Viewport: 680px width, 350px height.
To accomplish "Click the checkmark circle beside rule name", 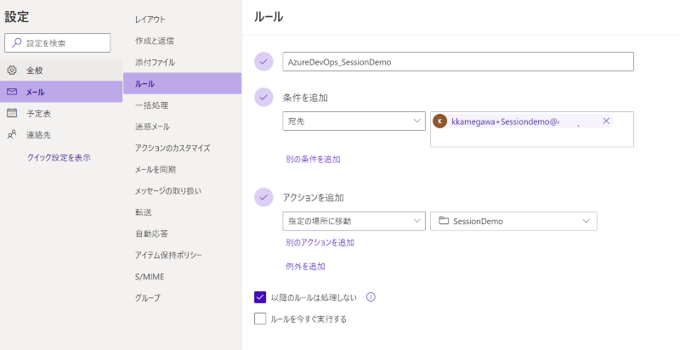I will [x=263, y=61].
